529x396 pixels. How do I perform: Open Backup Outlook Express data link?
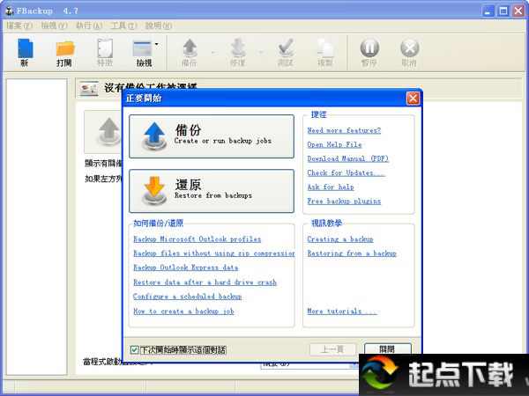185,268
